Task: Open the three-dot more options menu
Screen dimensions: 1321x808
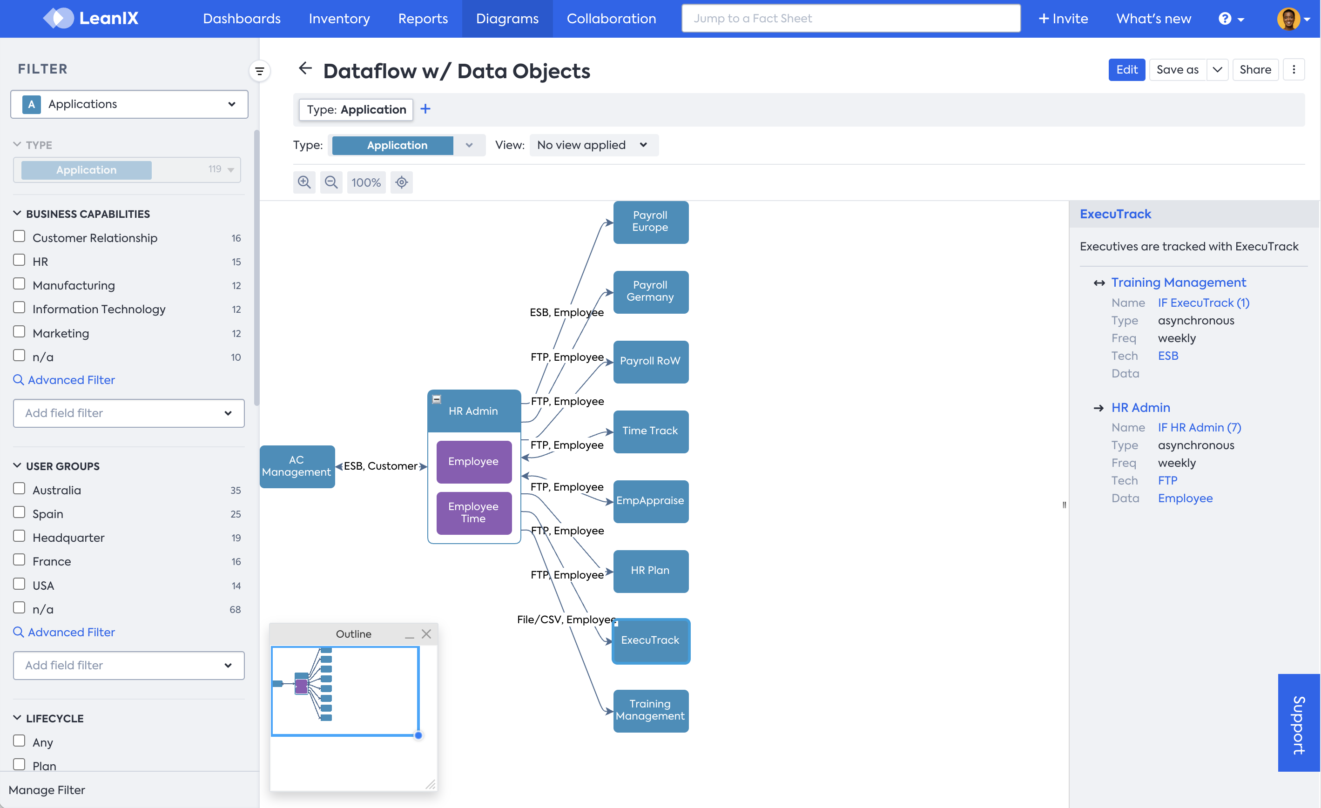Action: [1294, 70]
